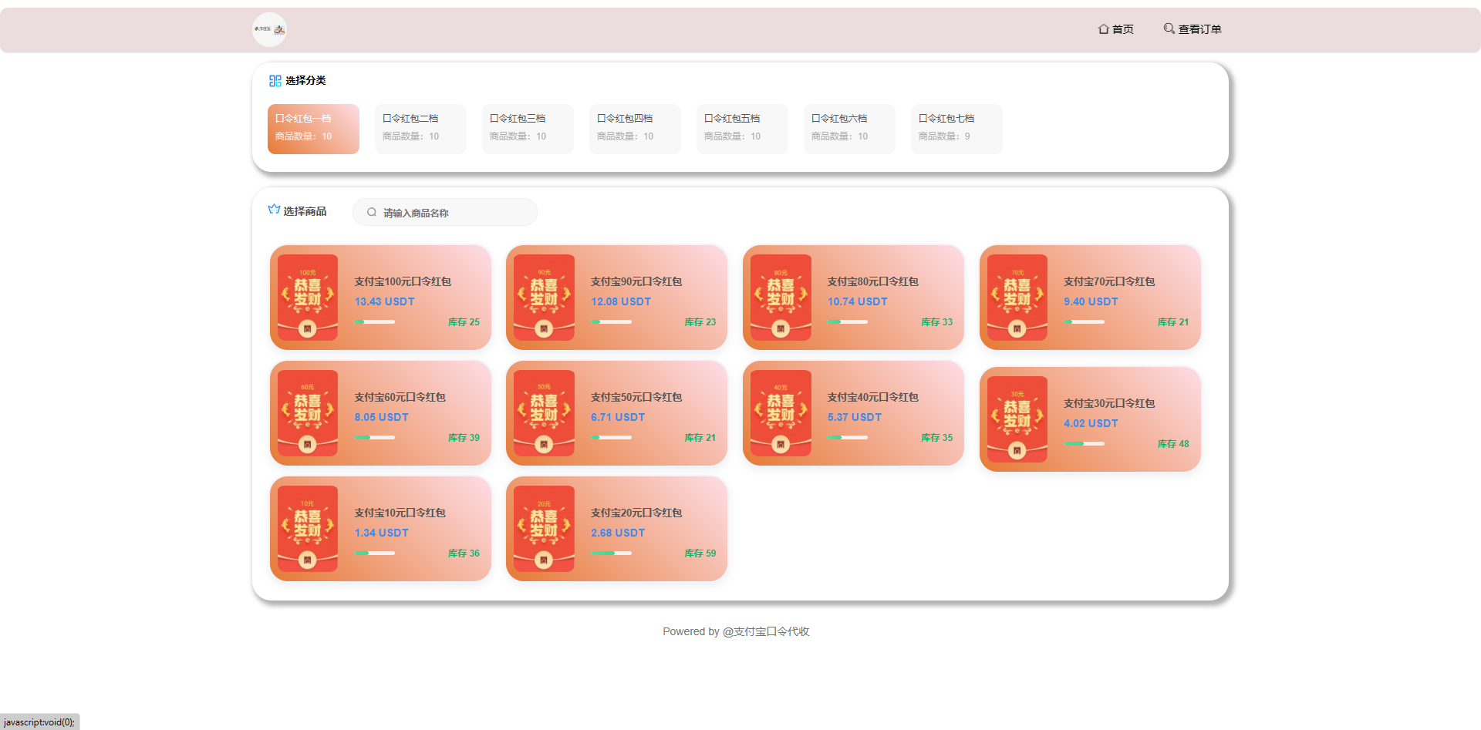Click the stock bar of the 80元 product

pyautogui.click(x=848, y=321)
